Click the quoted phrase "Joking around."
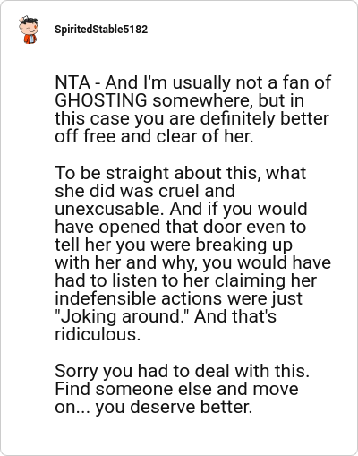358x456 pixels. coord(123,316)
